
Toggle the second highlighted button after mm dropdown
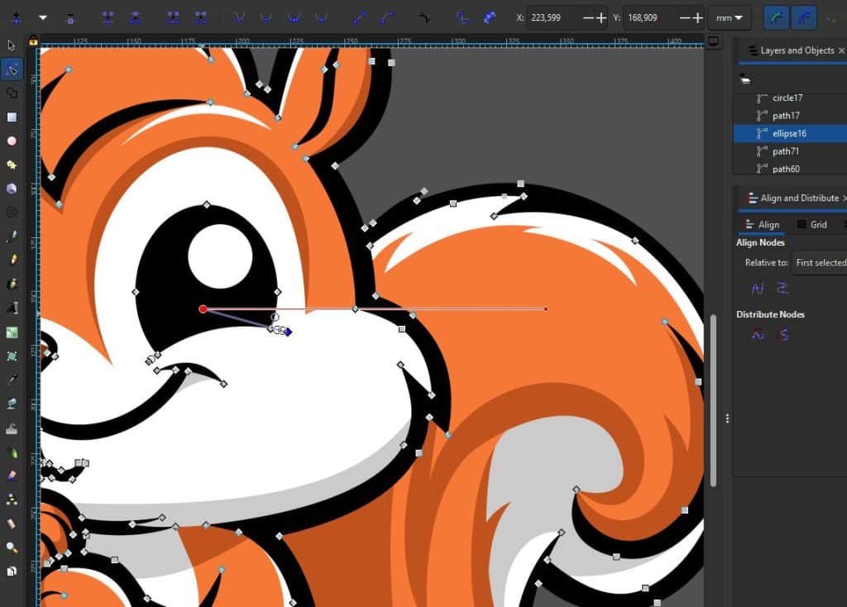803,18
